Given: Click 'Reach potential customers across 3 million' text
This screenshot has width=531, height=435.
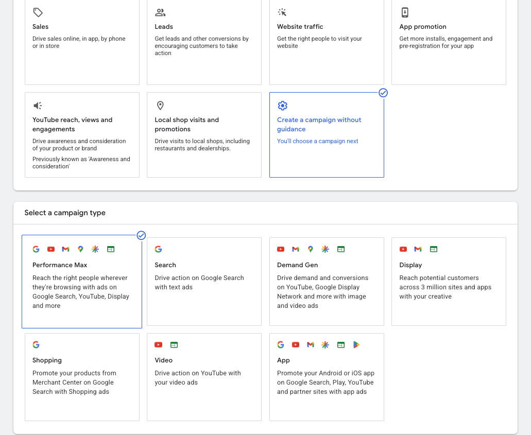Looking at the screenshot, I should [445, 287].
